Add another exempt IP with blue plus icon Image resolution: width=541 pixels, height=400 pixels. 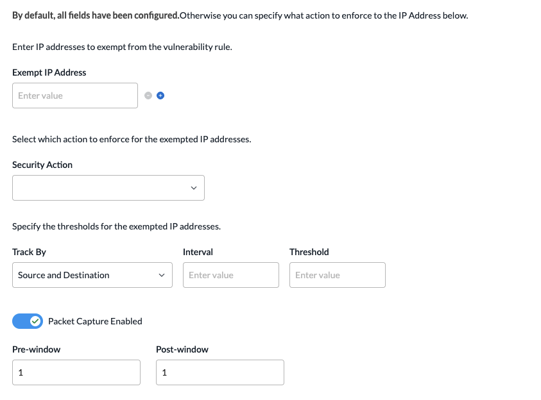(160, 96)
